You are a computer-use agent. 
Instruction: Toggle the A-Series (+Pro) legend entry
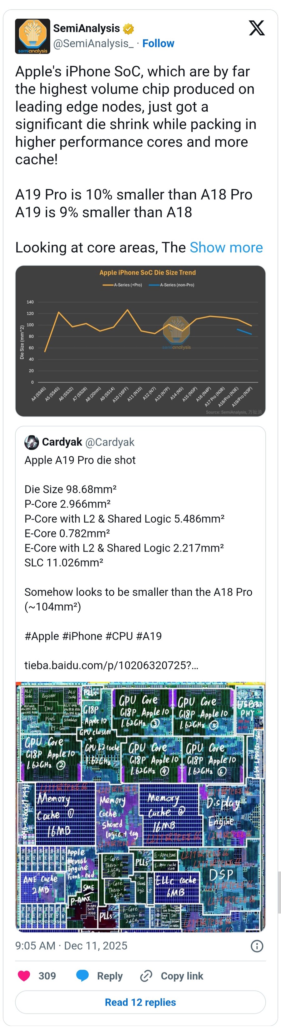(x=124, y=285)
